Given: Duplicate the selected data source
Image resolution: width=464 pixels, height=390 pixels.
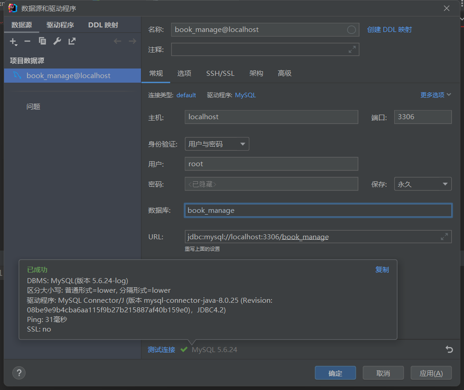Looking at the screenshot, I should (42, 41).
